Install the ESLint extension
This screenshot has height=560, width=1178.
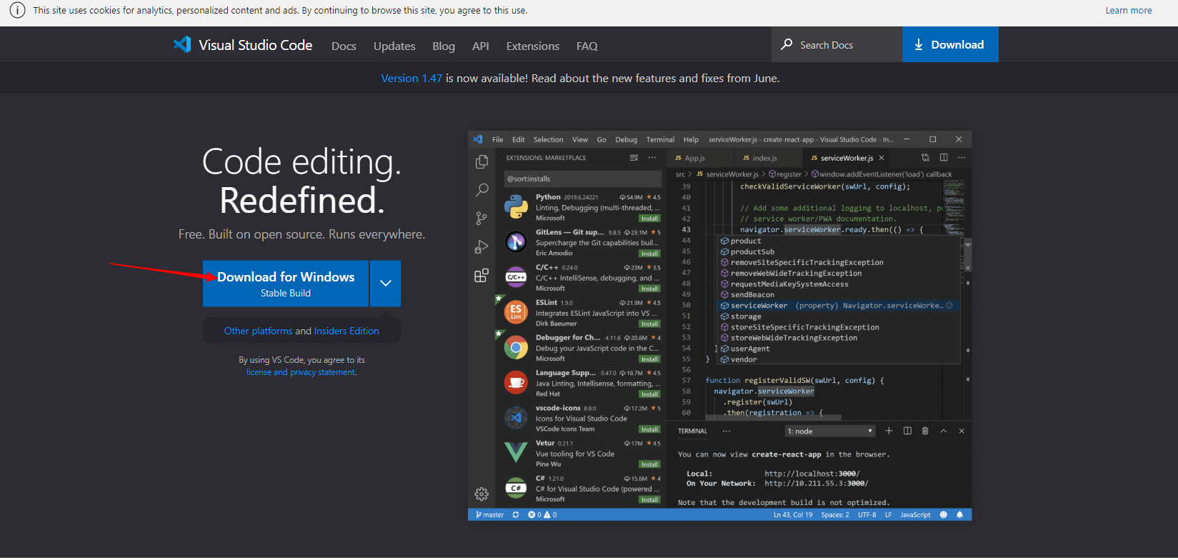click(649, 324)
